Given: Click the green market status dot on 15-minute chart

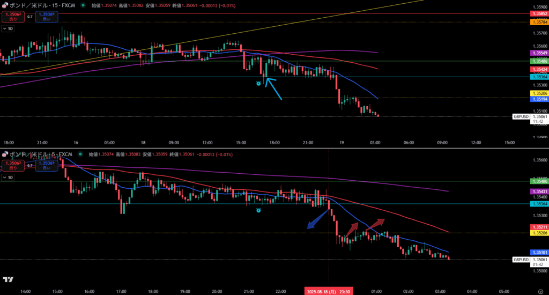Looking at the screenshot, I should pyautogui.click(x=83, y=5).
